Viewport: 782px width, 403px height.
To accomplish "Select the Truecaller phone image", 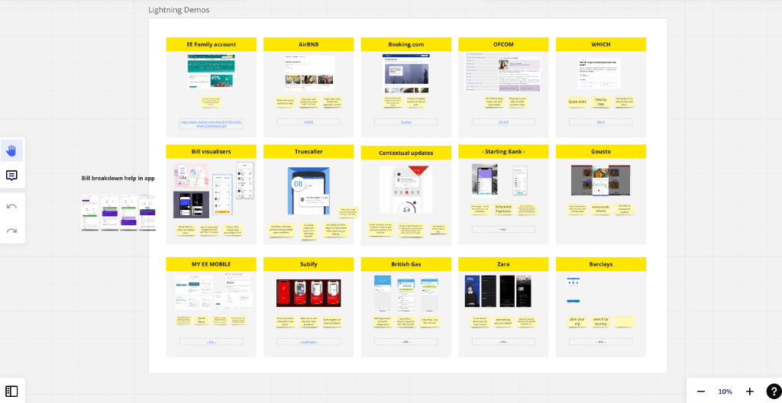I will (x=309, y=191).
